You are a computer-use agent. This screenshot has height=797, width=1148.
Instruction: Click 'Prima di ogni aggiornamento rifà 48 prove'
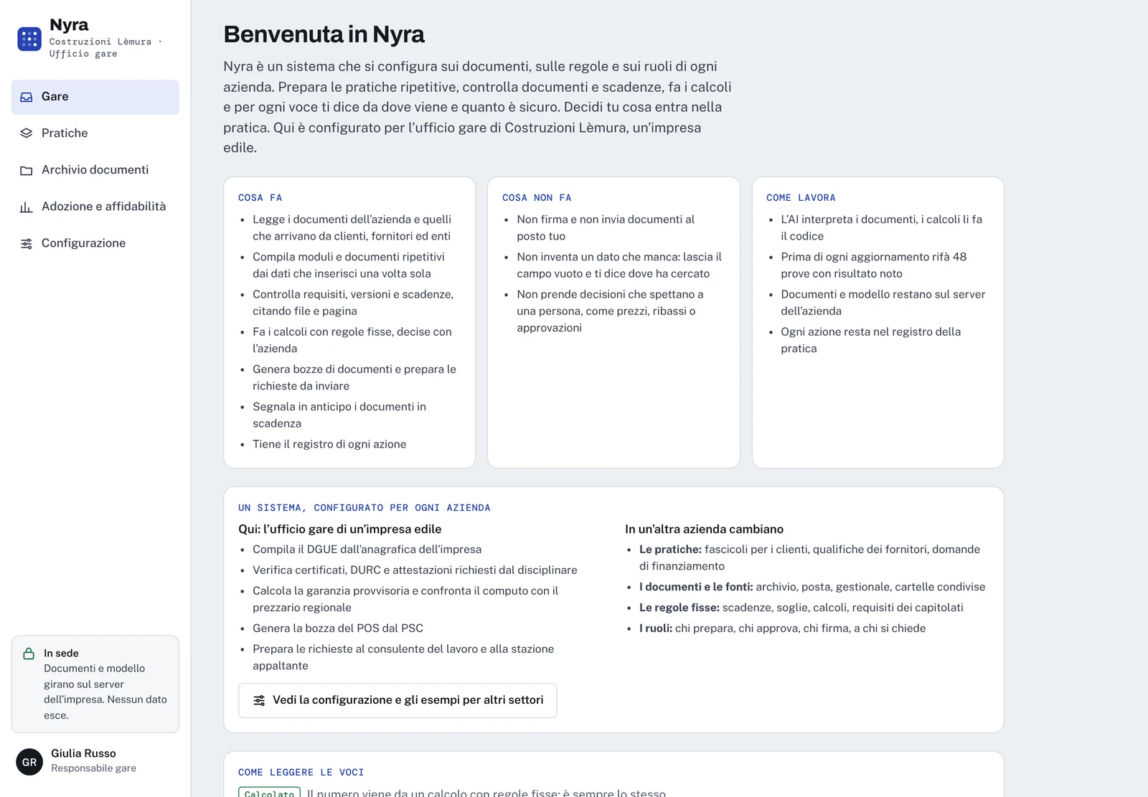pos(873,265)
